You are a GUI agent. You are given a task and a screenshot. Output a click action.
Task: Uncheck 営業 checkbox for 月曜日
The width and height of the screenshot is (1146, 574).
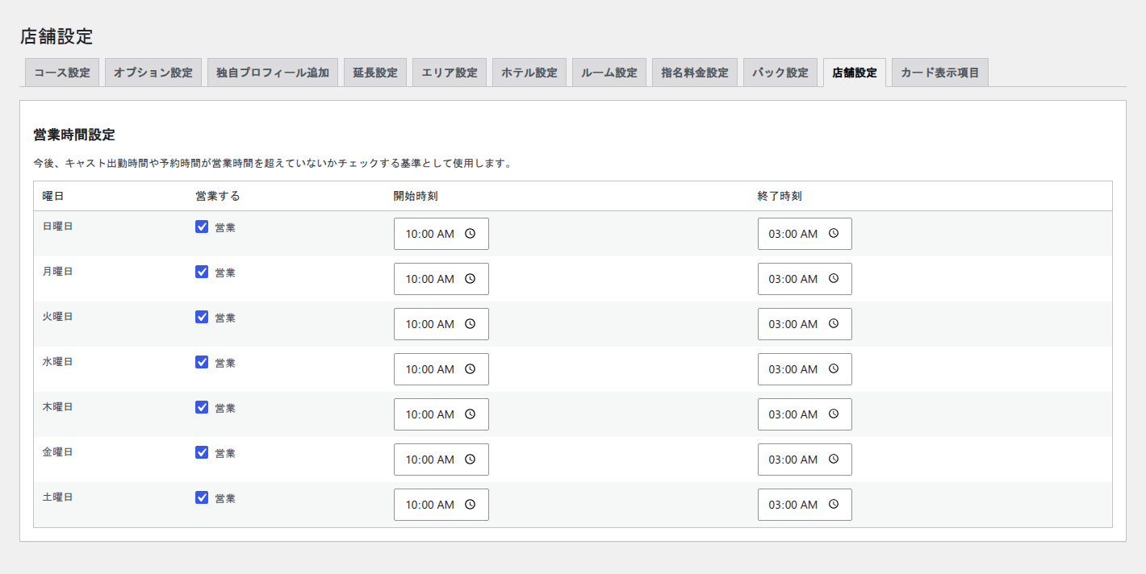pos(202,272)
